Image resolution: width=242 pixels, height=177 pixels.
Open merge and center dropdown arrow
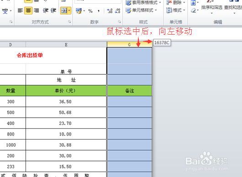click(x=69, y=10)
